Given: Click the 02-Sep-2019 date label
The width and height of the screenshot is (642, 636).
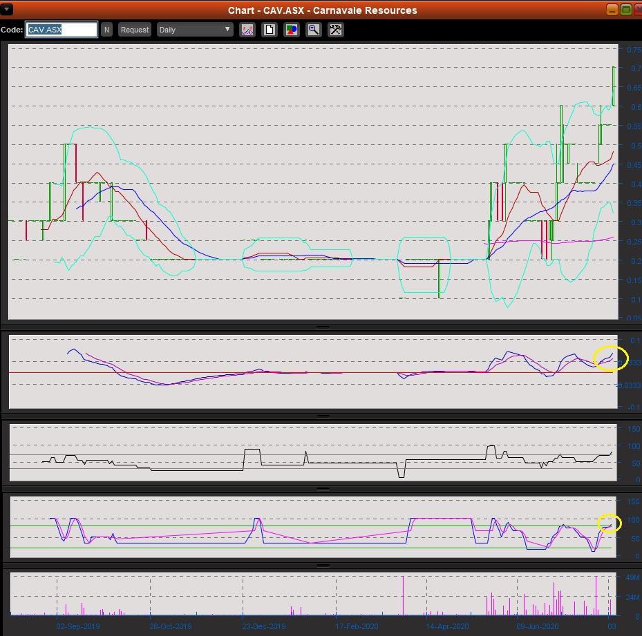Looking at the screenshot, I should tap(78, 626).
